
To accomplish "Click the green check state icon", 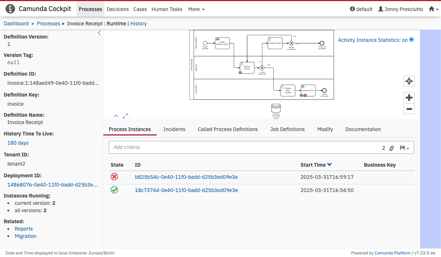I will (114, 190).
